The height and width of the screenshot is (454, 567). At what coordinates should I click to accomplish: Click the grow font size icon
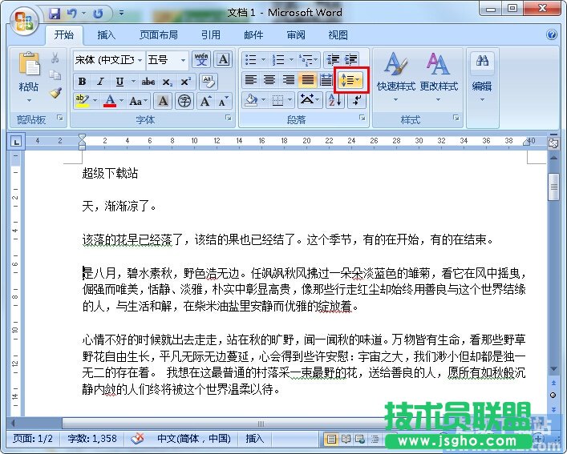point(205,101)
